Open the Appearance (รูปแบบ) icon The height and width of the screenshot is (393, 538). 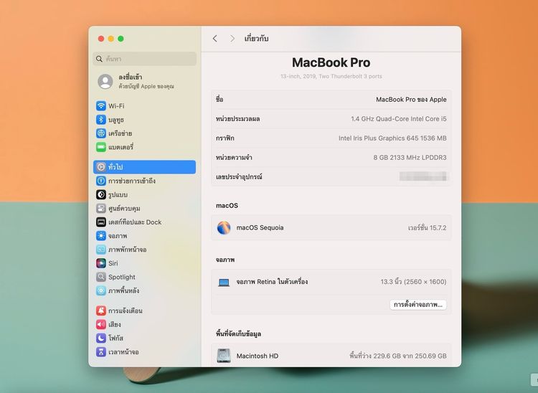(x=101, y=194)
